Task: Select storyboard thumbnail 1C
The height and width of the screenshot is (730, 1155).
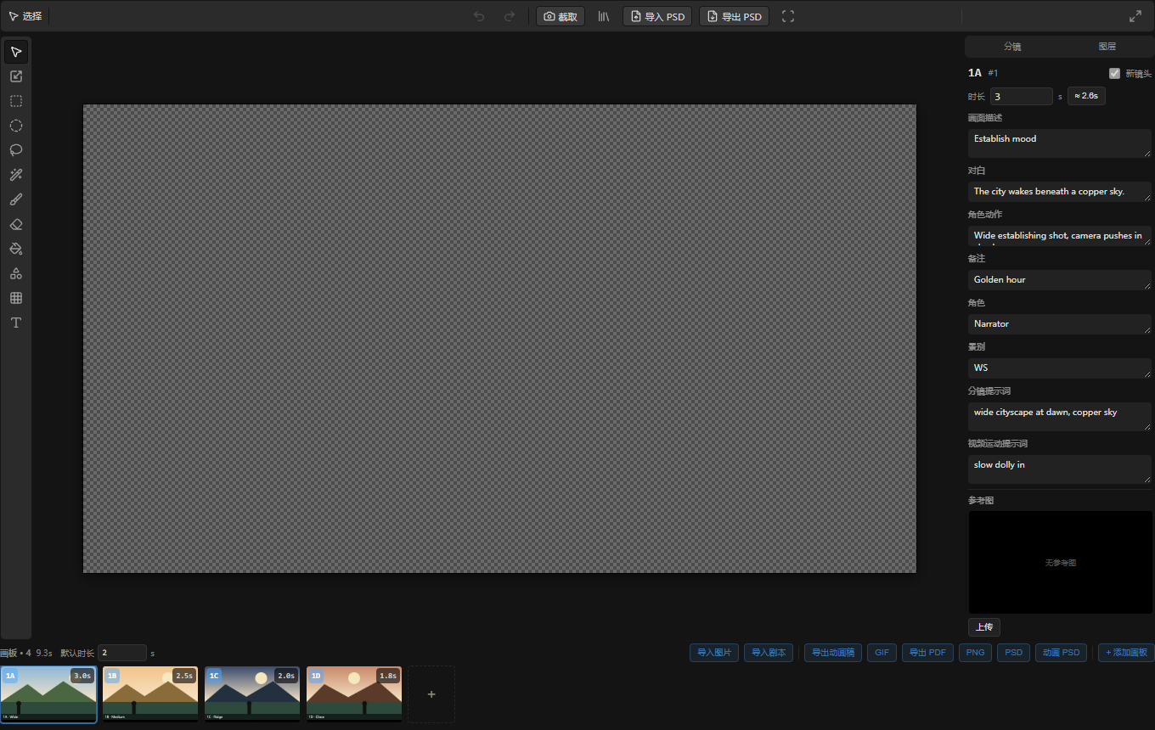Action: (x=252, y=693)
